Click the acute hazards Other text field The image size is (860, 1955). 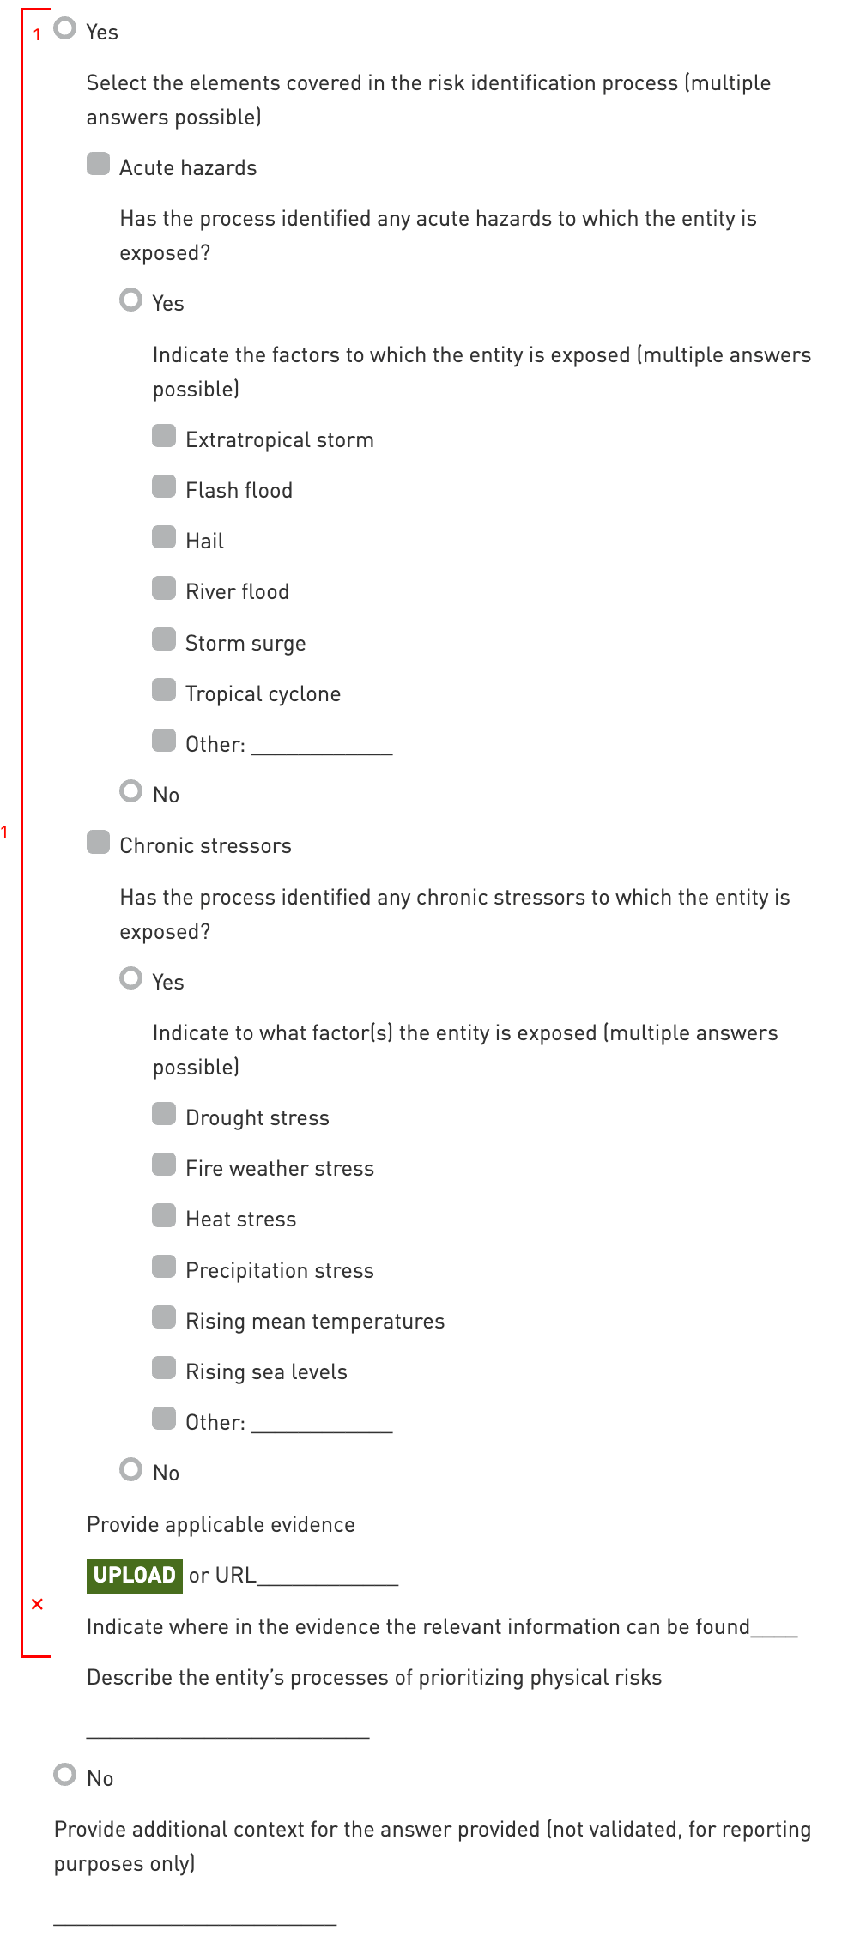pos(322,745)
